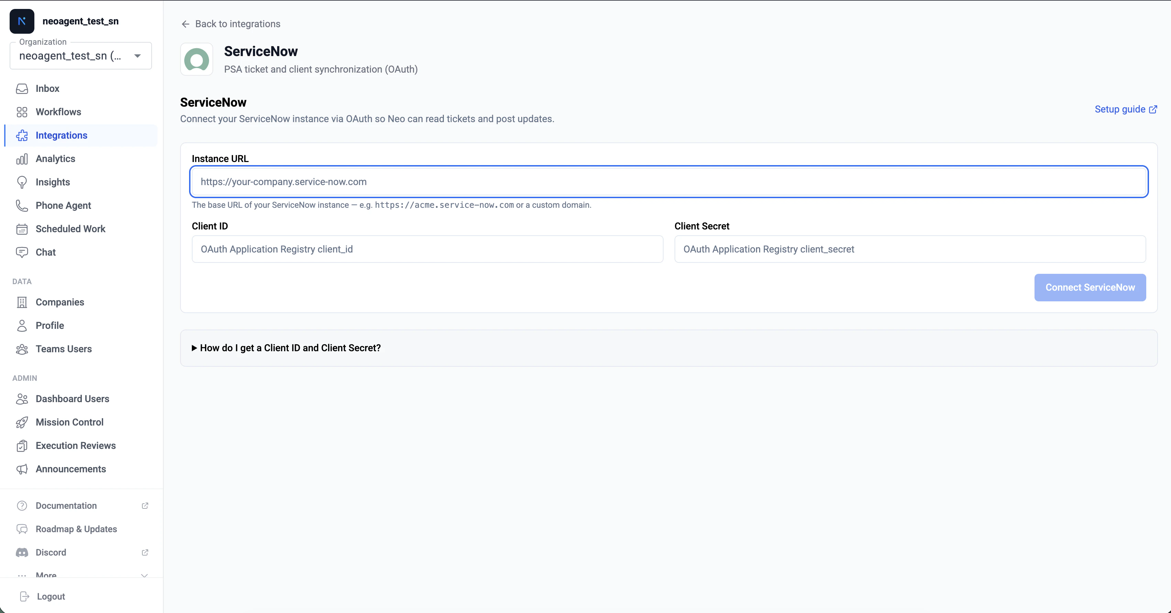Open the Phone Agent page
1171x613 pixels.
(x=81, y=206)
